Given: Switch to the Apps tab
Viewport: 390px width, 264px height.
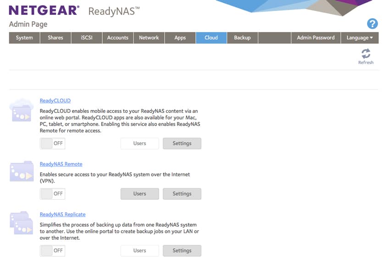Looking at the screenshot, I should point(180,38).
